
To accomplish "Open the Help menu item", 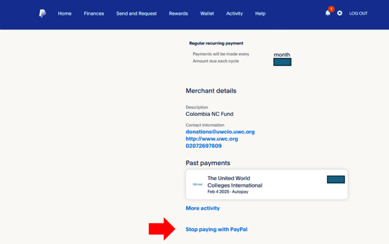I will click(x=260, y=13).
